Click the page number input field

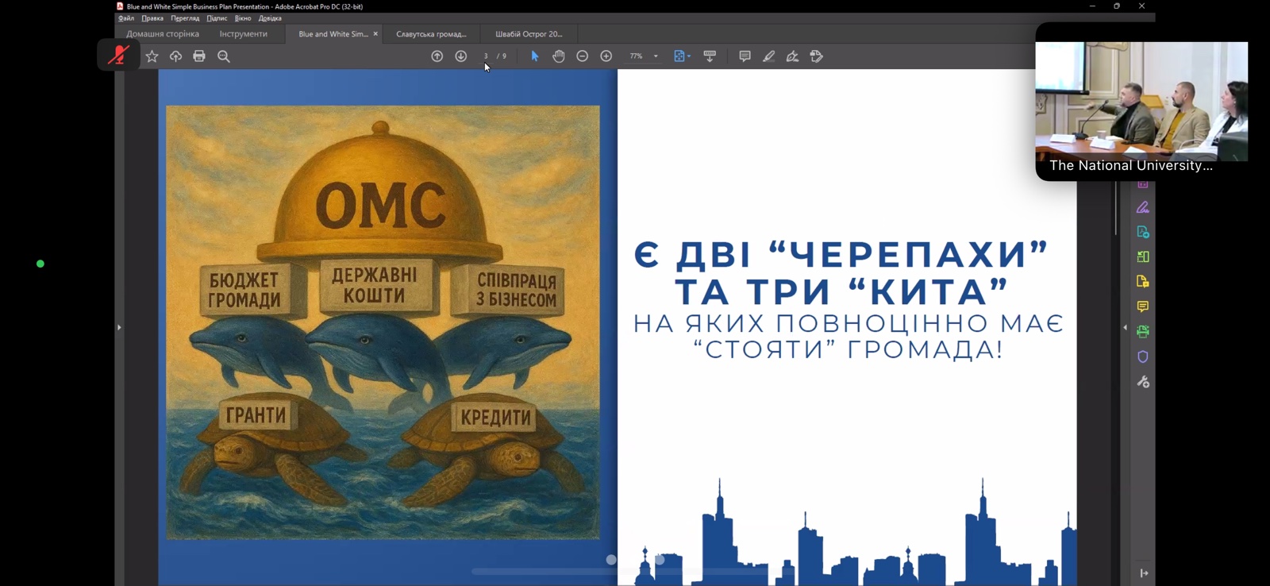[x=486, y=56]
